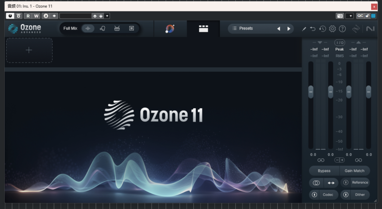This screenshot has width=382, height=209.
Task: Open the Master Assistant
Action: [x=170, y=29]
